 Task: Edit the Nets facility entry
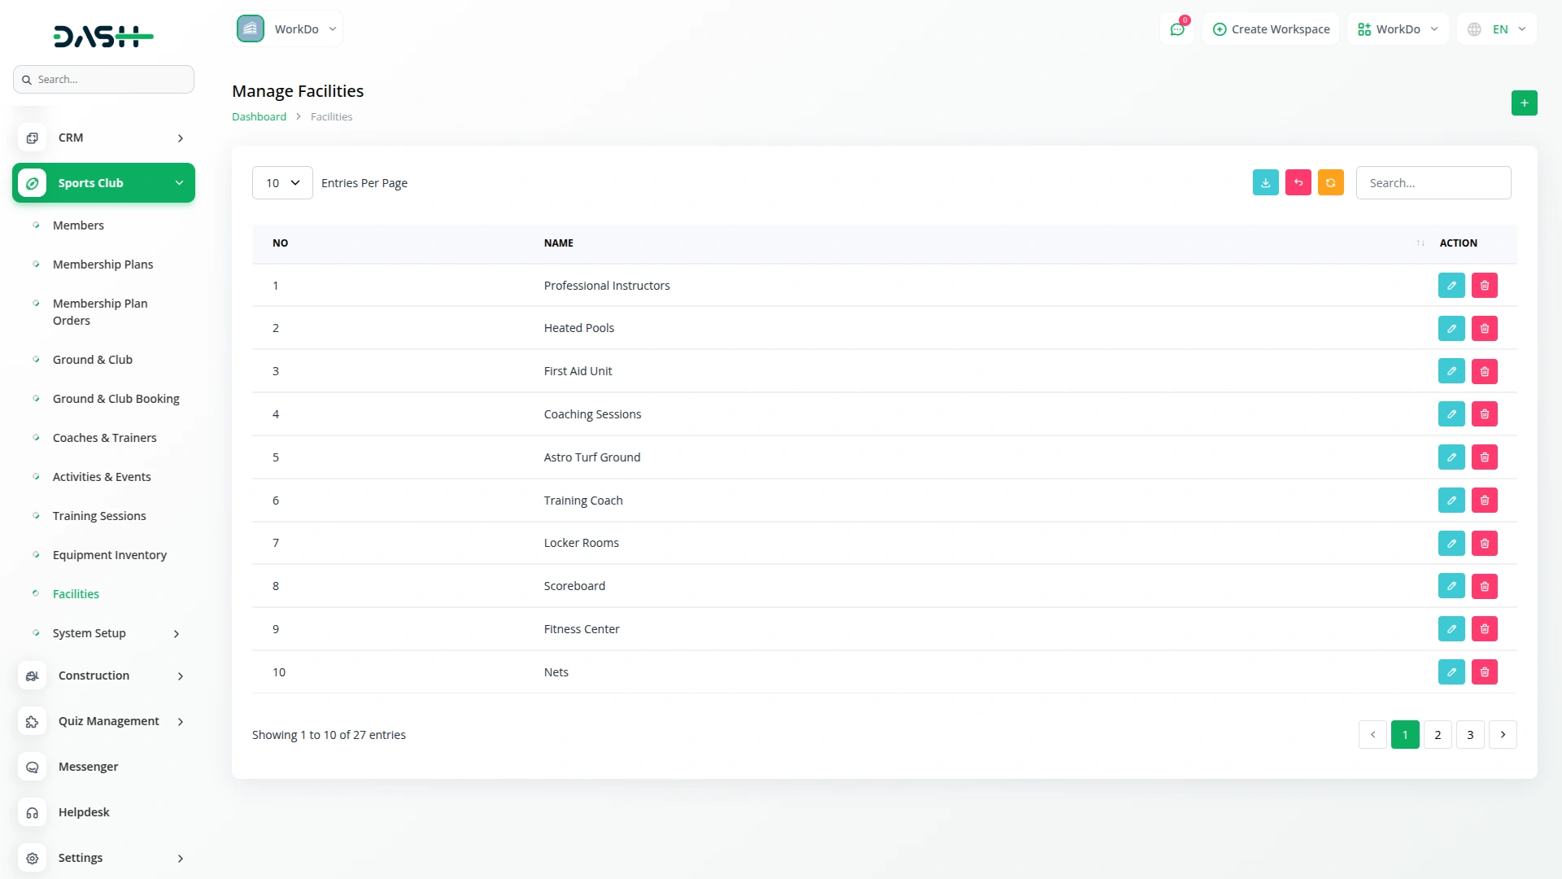click(1451, 672)
